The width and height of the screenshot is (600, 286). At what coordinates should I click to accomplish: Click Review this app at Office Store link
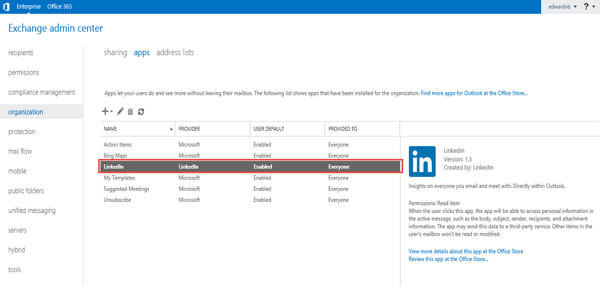[x=448, y=259]
